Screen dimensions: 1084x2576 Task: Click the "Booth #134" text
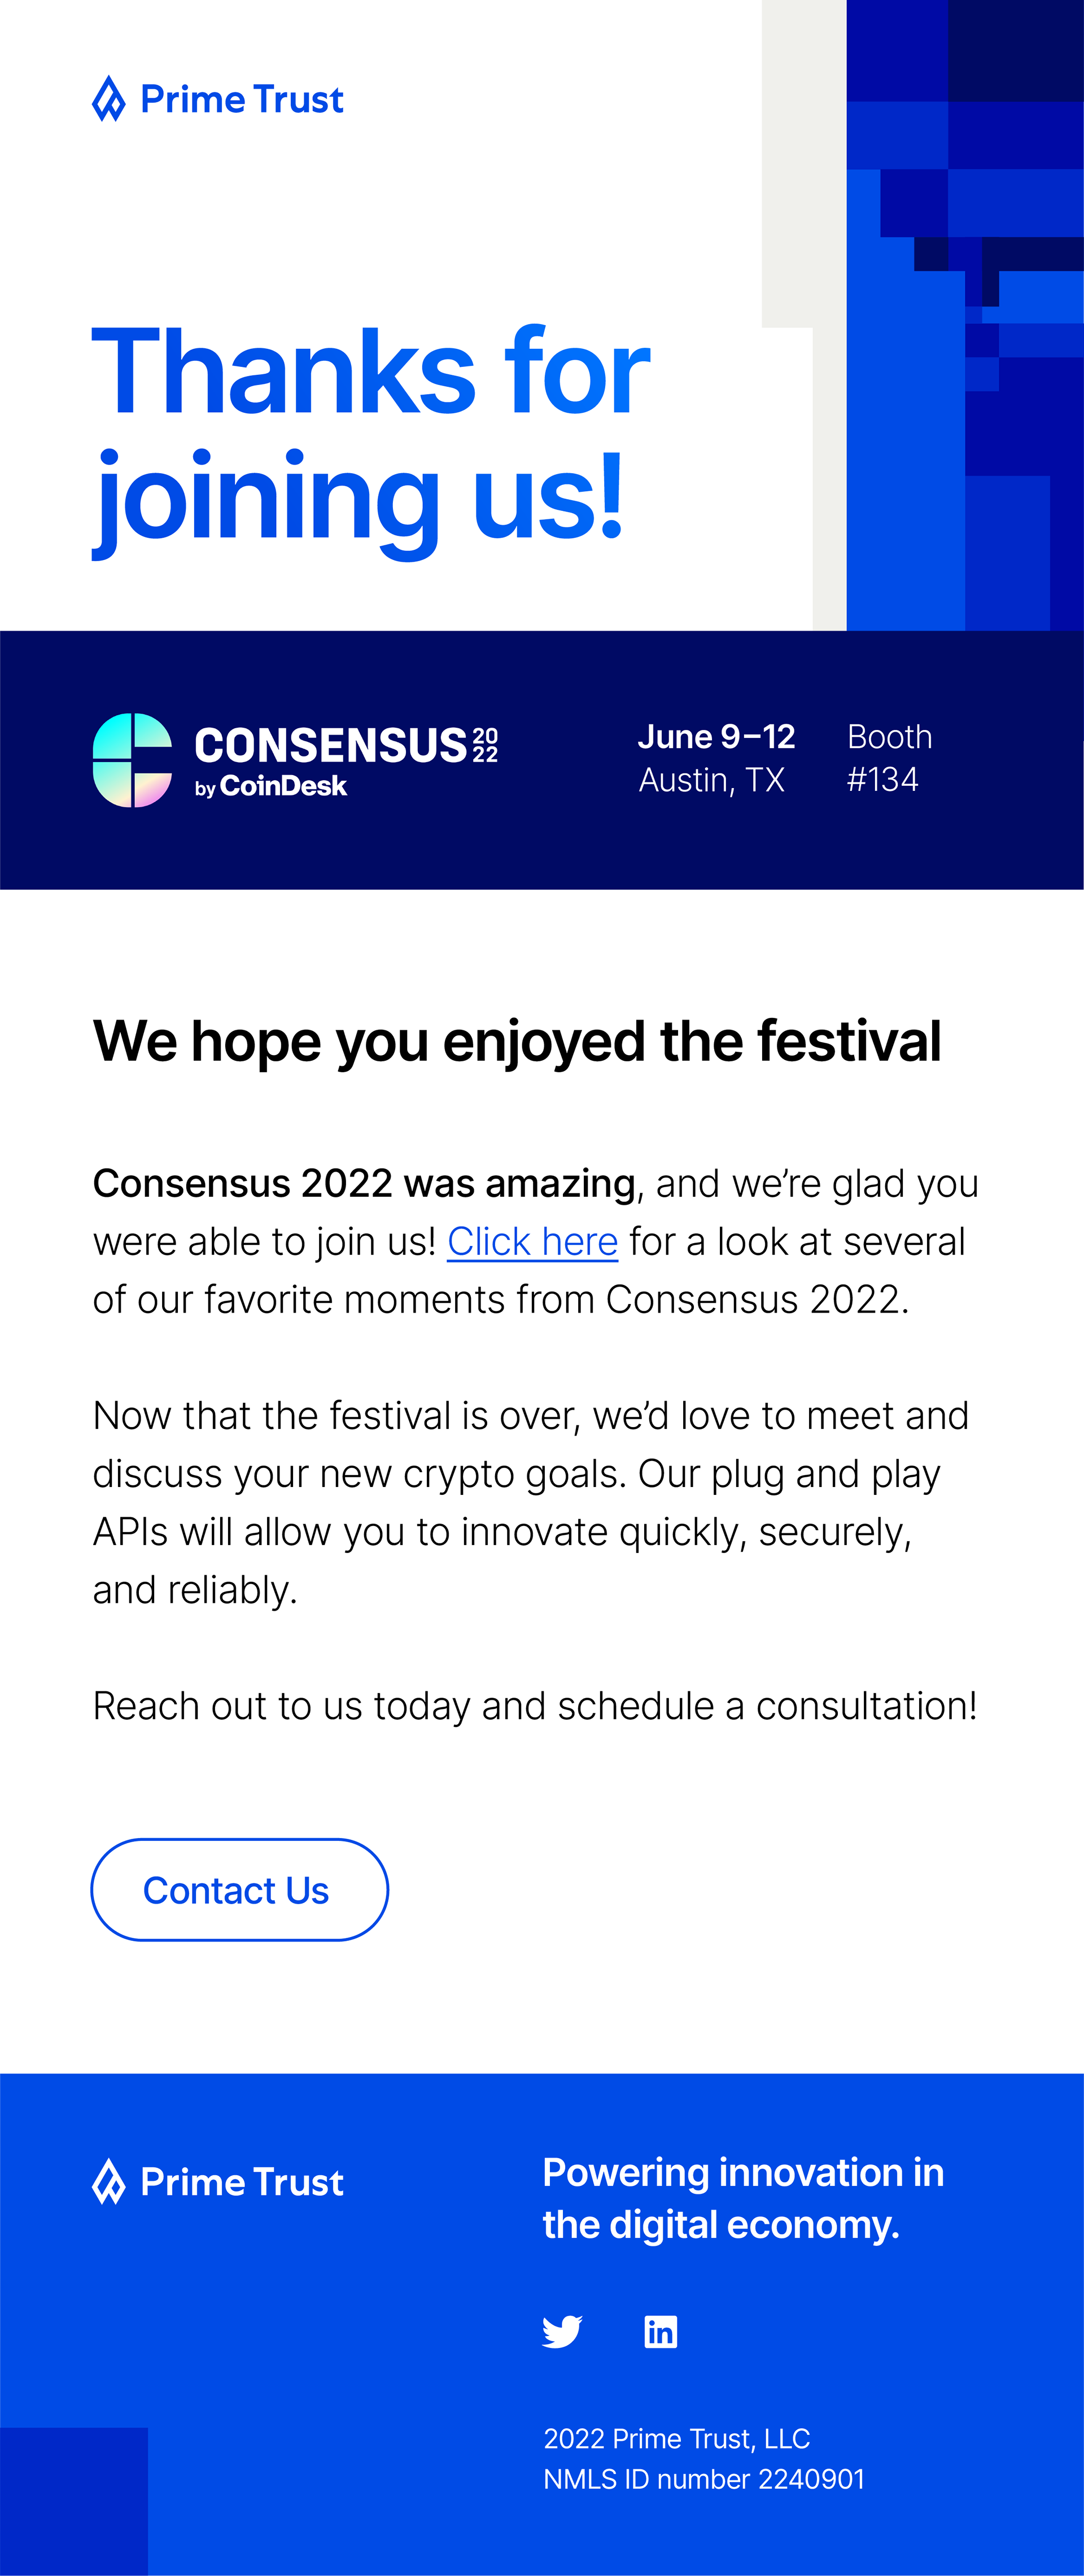[x=889, y=758]
